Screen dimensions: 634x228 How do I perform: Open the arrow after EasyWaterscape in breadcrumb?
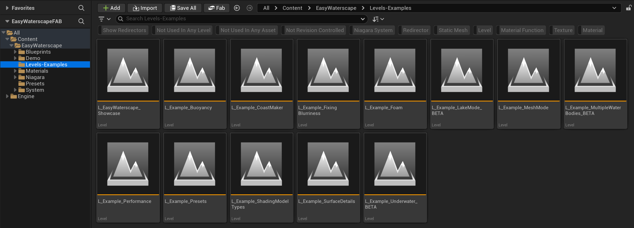[363, 8]
